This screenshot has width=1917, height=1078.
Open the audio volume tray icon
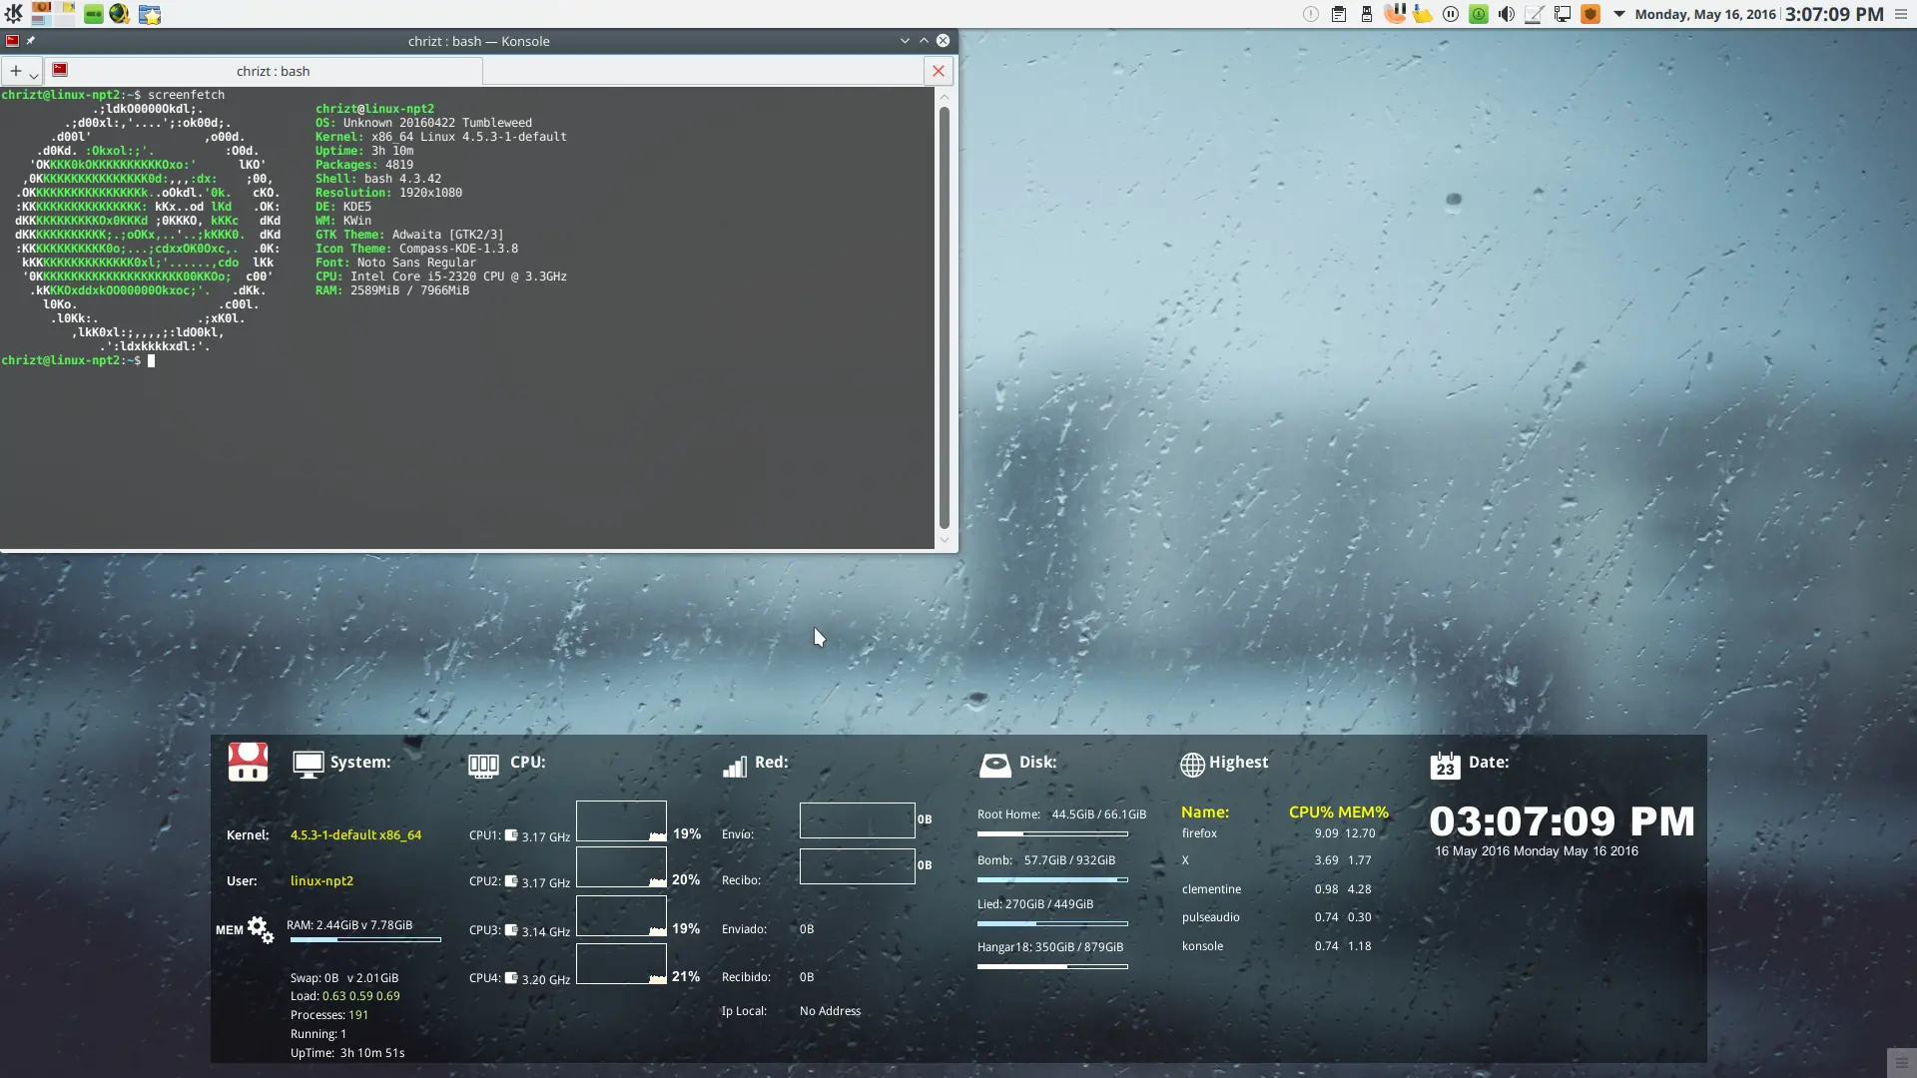click(x=1507, y=14)
